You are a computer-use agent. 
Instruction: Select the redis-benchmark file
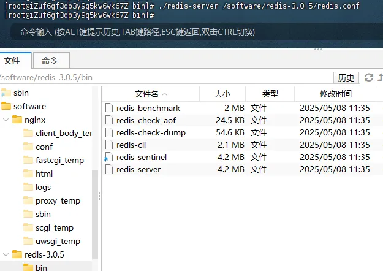point(148,108)
